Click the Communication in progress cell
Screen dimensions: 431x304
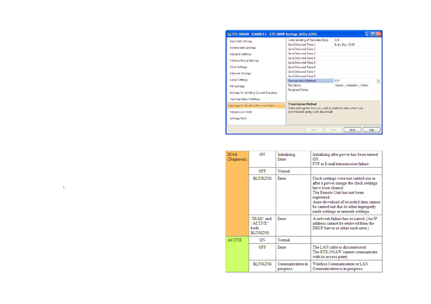click(293, 266)
